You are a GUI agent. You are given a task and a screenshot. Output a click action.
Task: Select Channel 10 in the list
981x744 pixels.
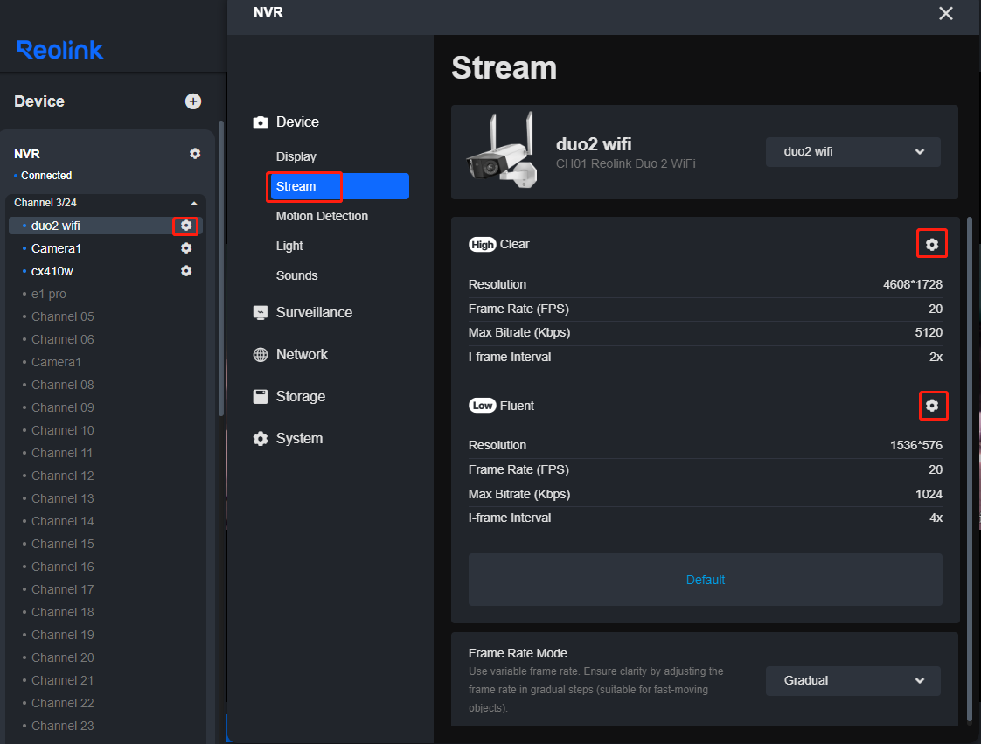click(x=63, y=430)
